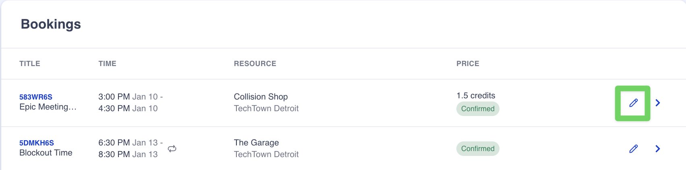Open booking link 583WR6S
This screenshot has width=686, height=170.
click(36, 97)
